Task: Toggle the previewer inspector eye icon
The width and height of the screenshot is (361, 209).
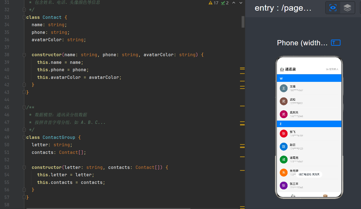Action: tap(333, 8)
